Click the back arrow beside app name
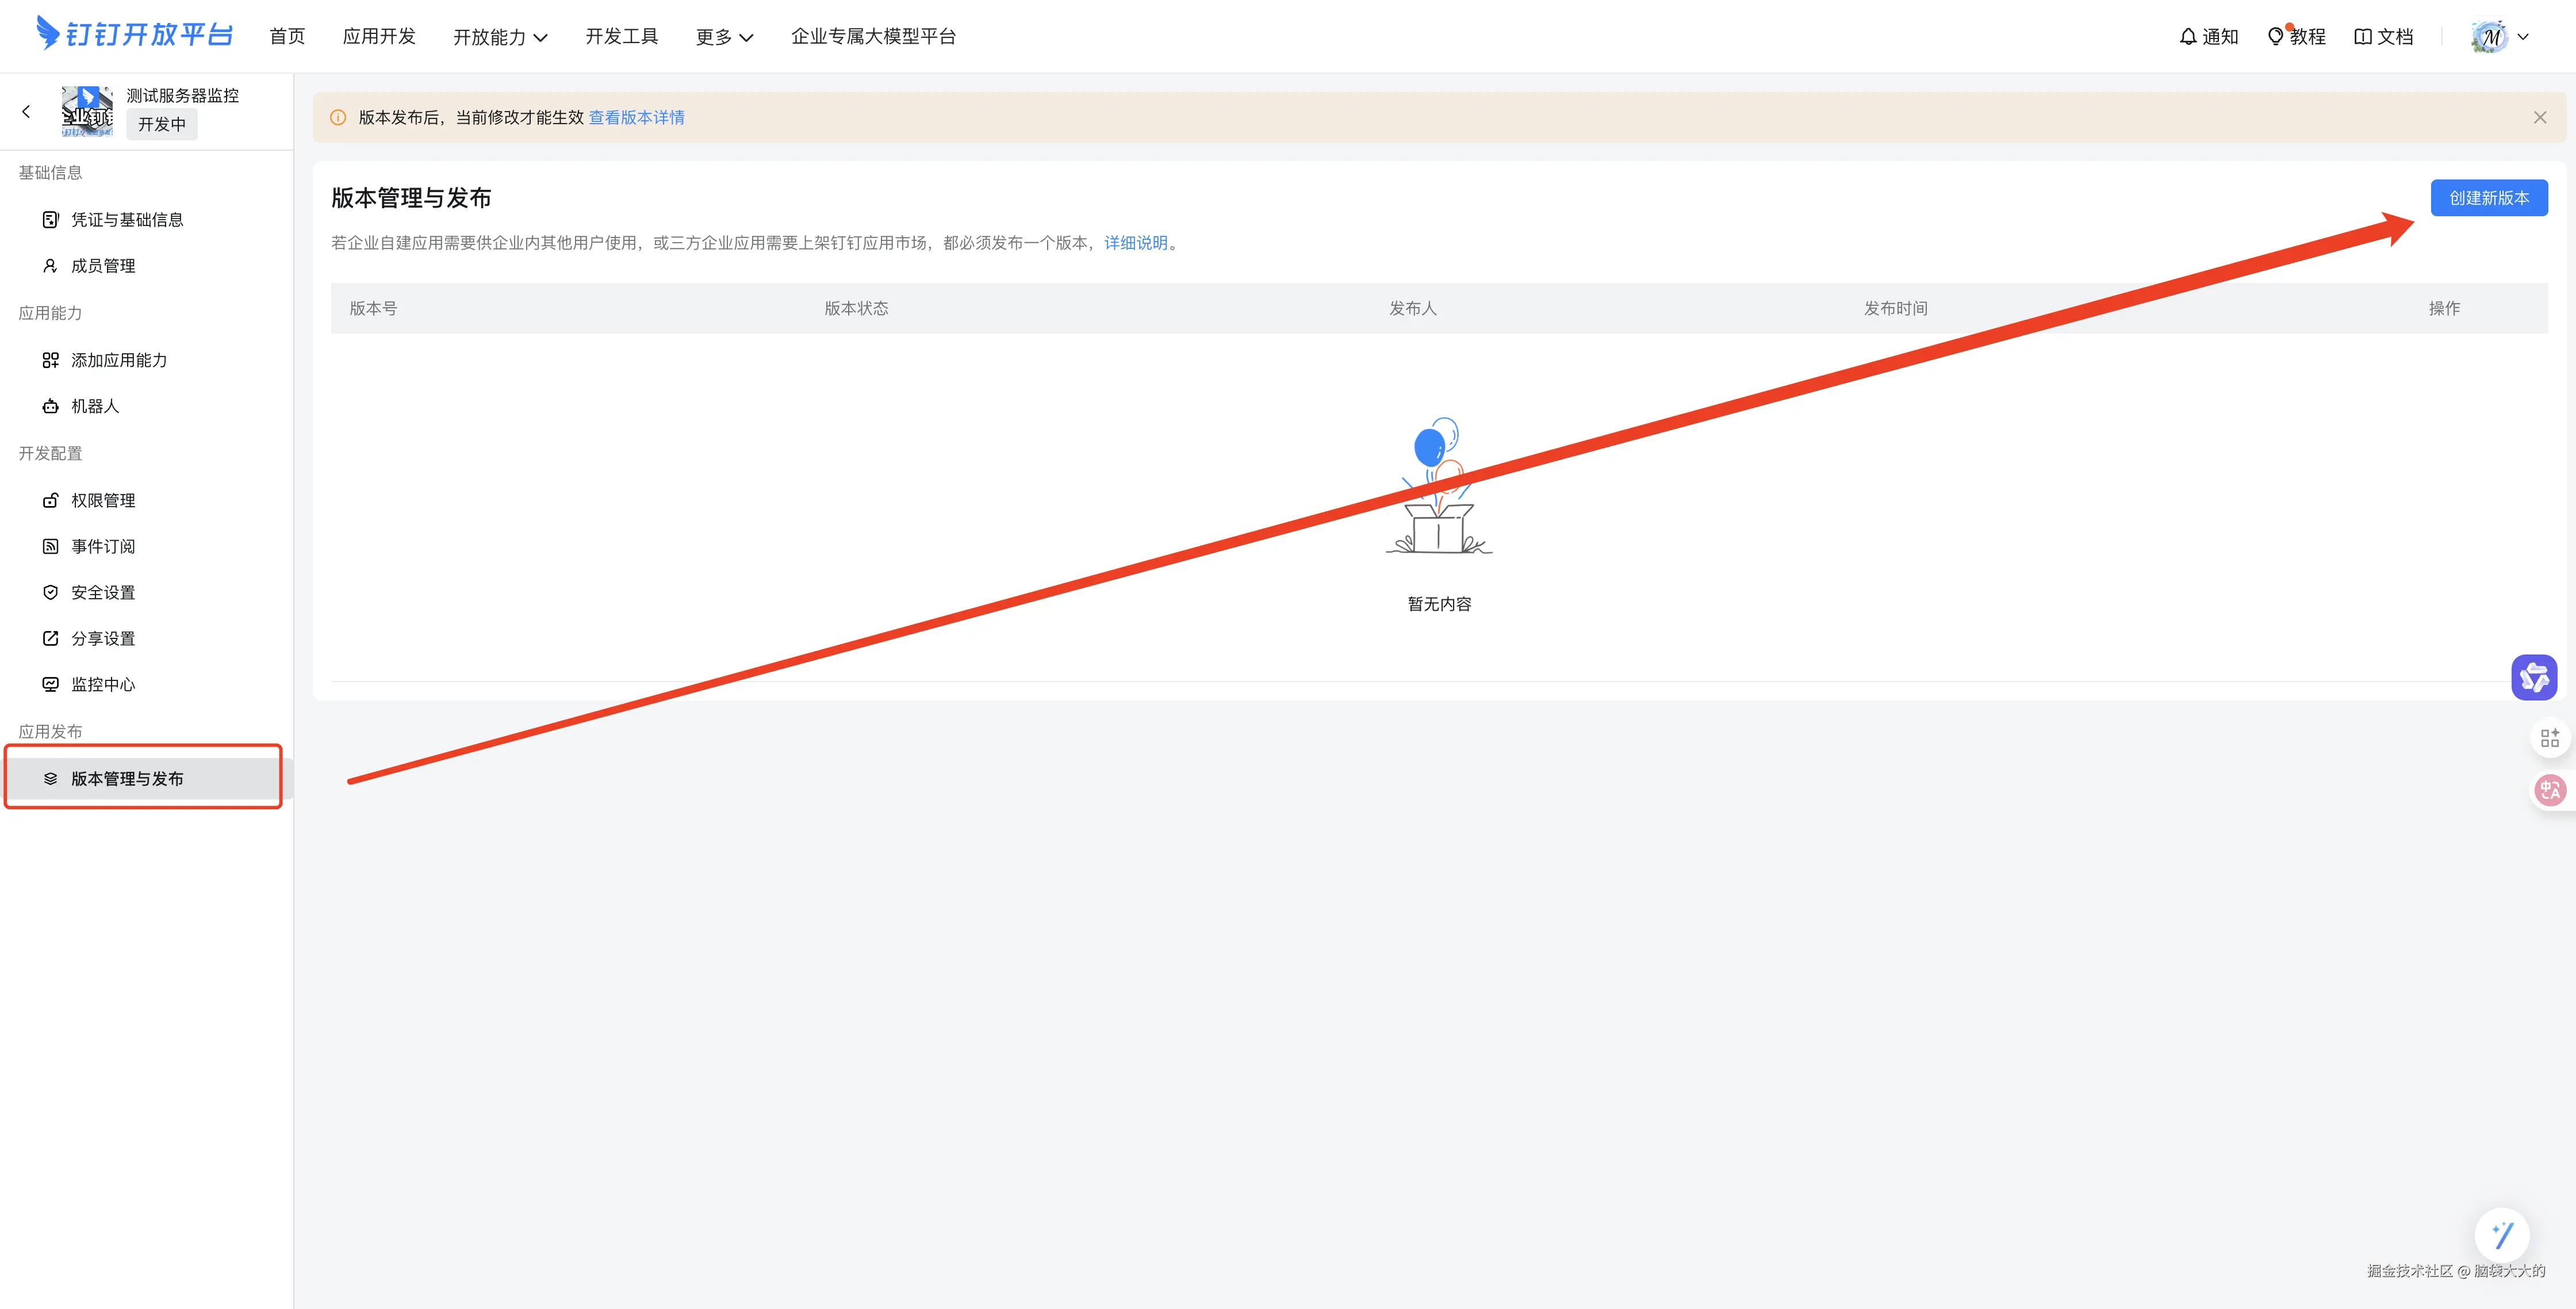 coord(26,112)
